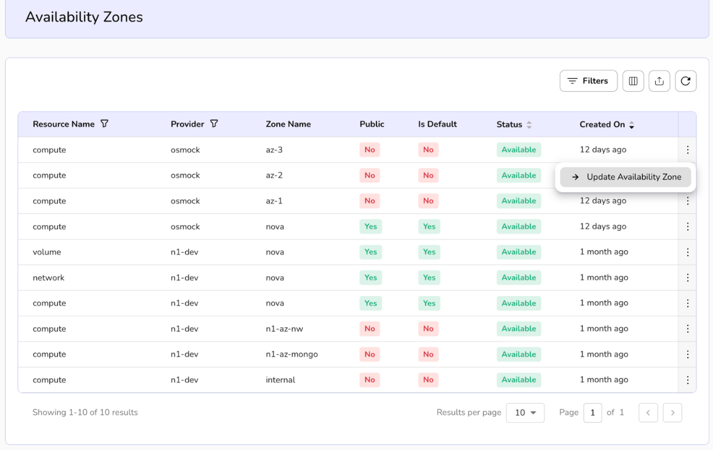Expand results per page dropdown

[525, 412]
